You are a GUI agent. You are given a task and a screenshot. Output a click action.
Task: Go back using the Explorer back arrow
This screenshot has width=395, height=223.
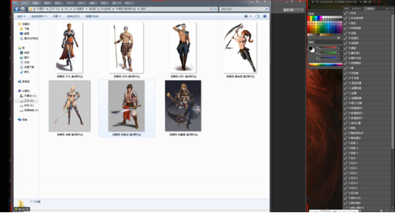[17, 9]
